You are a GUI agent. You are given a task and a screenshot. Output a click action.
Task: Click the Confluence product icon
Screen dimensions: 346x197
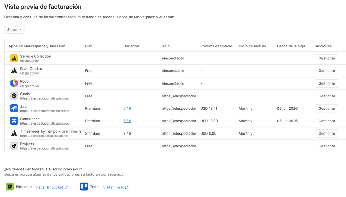click(14, 121)
